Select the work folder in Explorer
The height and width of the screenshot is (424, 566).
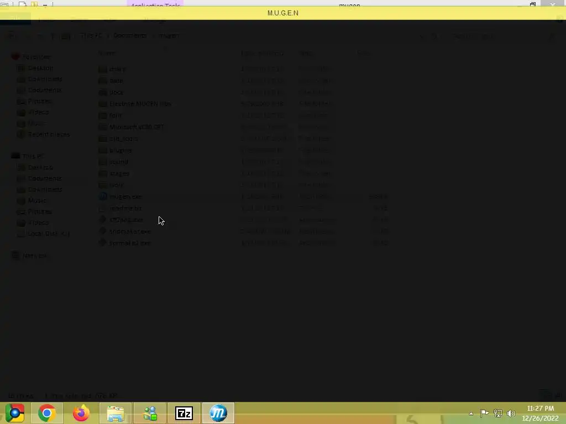[x=116, y=184]
